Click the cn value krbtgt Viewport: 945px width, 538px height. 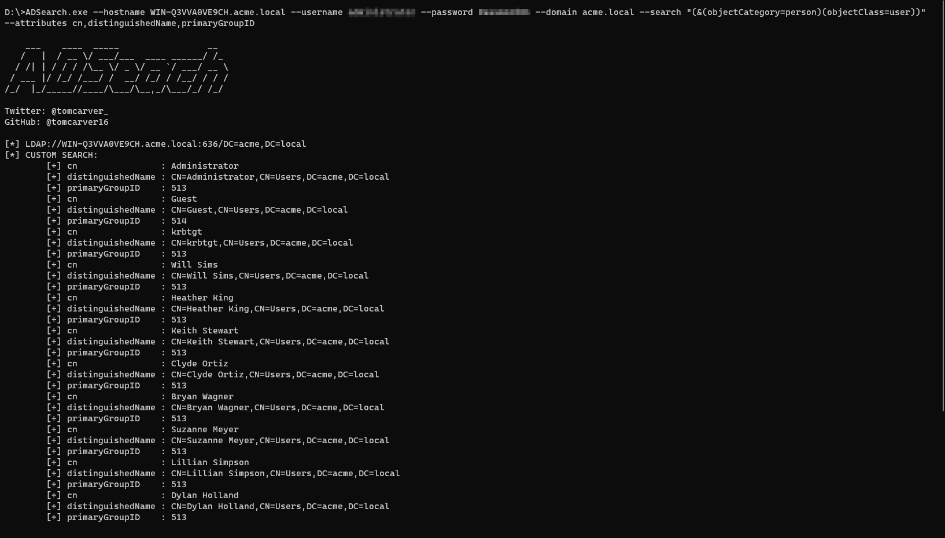point(186,232)
